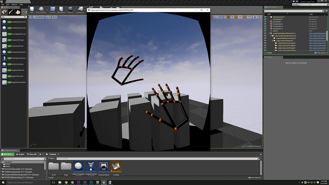The image size is (329, 185).
Task: Click the Windows Start button
Action: (3, 182)
